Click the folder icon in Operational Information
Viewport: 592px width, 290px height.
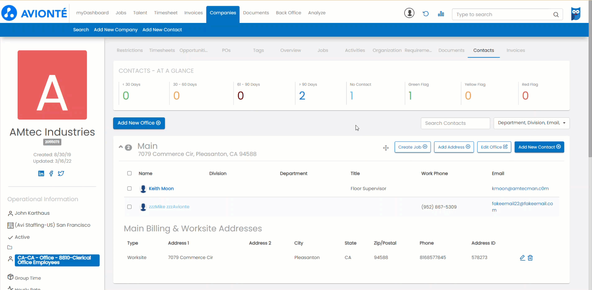[x=10, y=247]
